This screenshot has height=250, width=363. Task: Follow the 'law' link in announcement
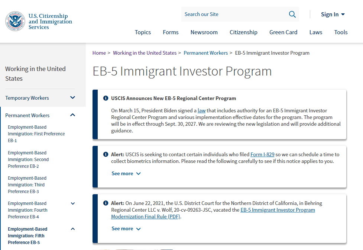tap(201, 110)
